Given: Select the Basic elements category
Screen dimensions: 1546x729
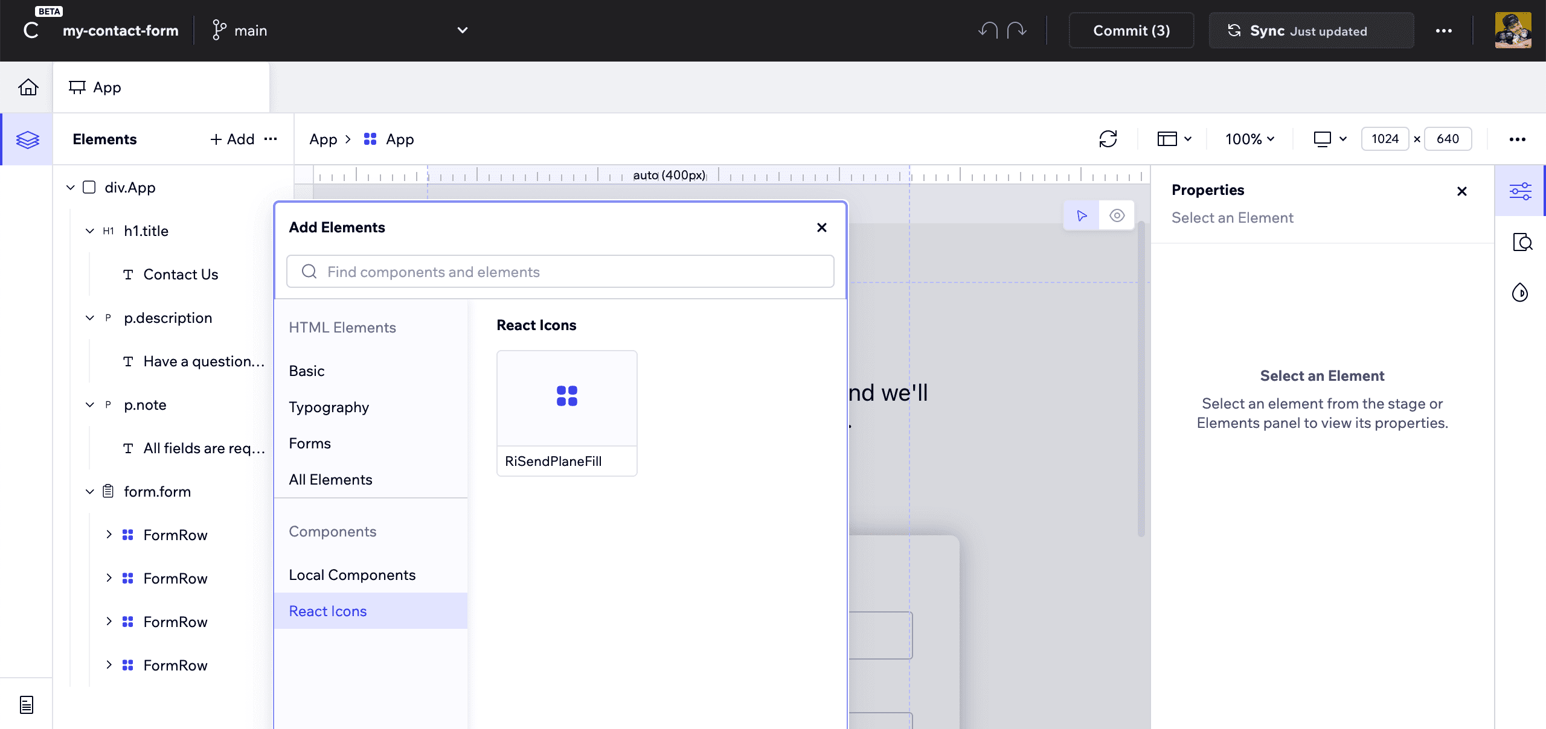Looking at the screenshot, I should tap(371, 371).
